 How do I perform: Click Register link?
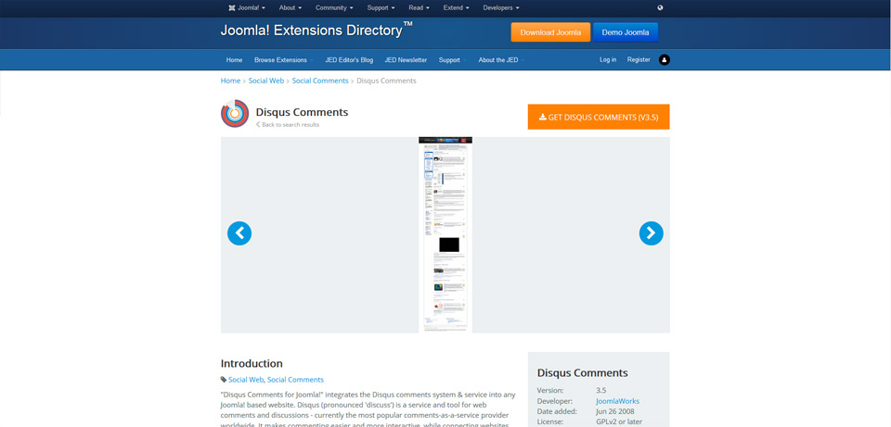(639, 59)
